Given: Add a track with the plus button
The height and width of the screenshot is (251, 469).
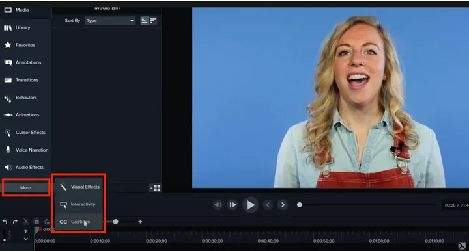Looking at the screenshot, I should [25, 231].
